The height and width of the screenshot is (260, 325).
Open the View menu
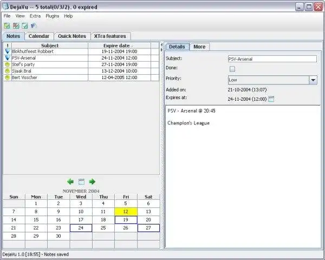pyautogui.click(x=20, y=16)
